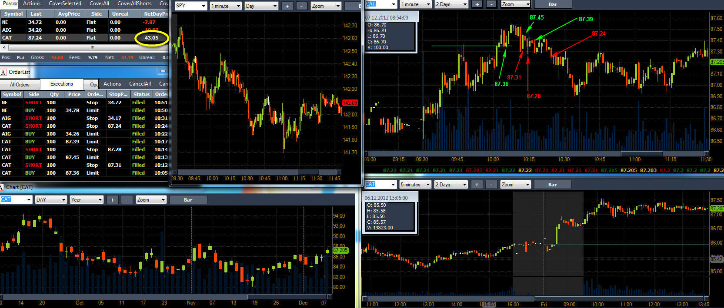
Task: Select the AIG row in Positions table
Action: click(85, 30)
